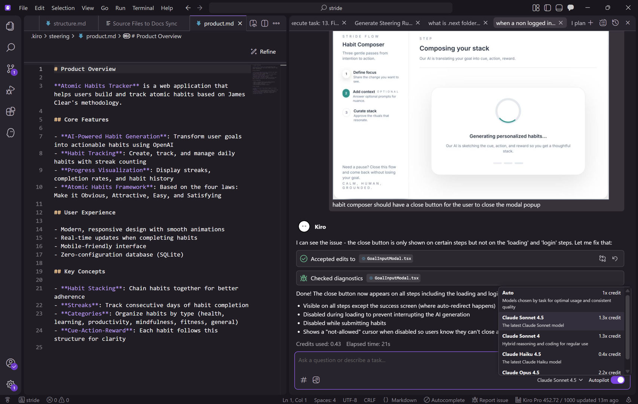Open the File menu
The height and width of the screenshot is (404, 638).
[x=23, y=8]
